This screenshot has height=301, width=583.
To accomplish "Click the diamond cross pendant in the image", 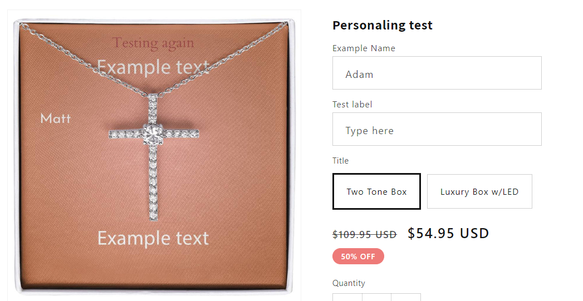I will [154, 156].
